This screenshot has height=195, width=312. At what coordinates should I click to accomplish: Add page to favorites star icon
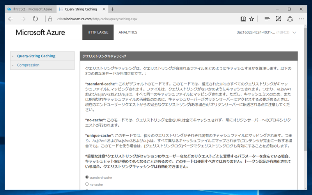point(252,19)
